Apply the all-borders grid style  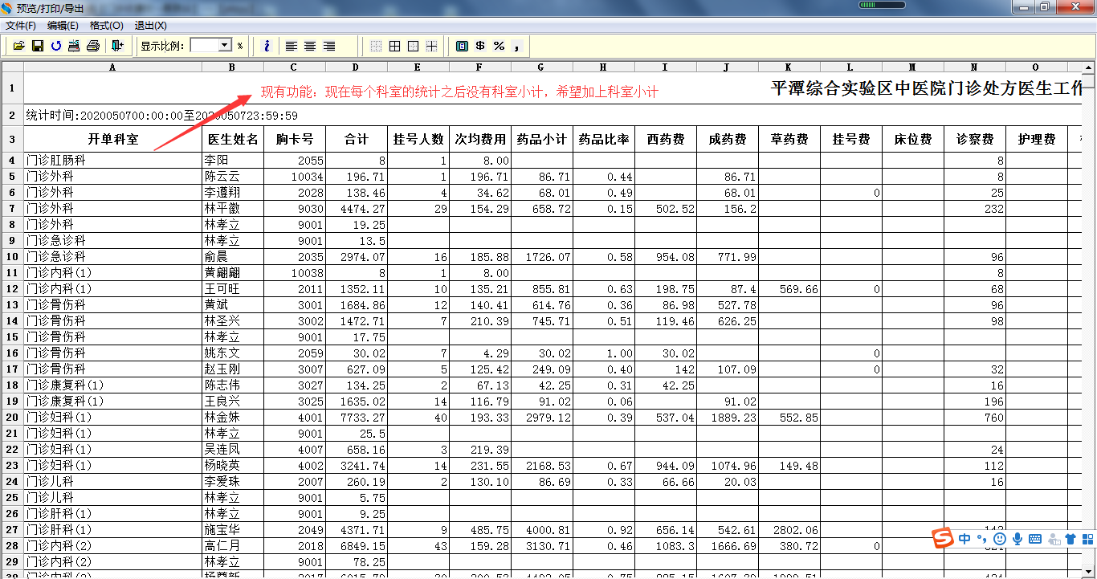coord(394,46)
